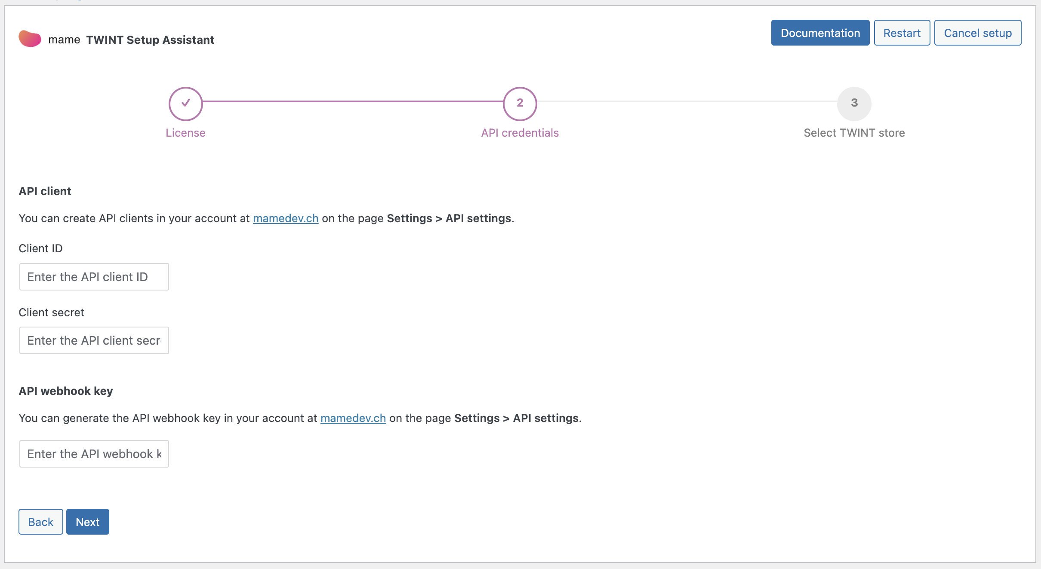Click the TWINT Setup Assistant title
The image size is (1041, 569).
(x=150, y=40)
